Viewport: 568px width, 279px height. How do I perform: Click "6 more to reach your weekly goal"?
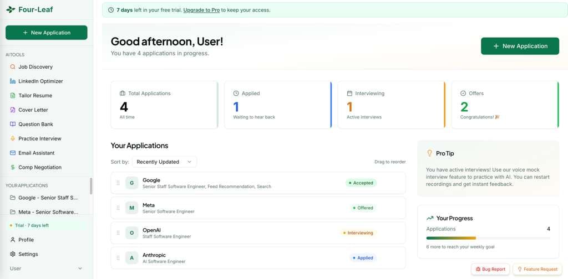[460, 247]
